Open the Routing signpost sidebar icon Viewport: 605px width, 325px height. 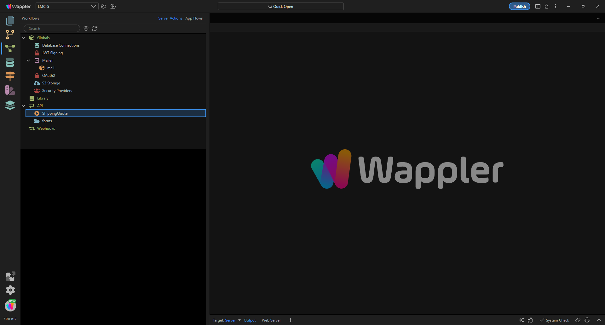click(10, 76)
